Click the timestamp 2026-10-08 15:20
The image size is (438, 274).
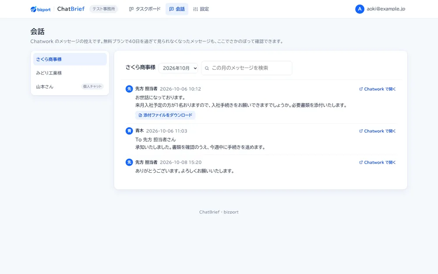[x=181, y=162]
